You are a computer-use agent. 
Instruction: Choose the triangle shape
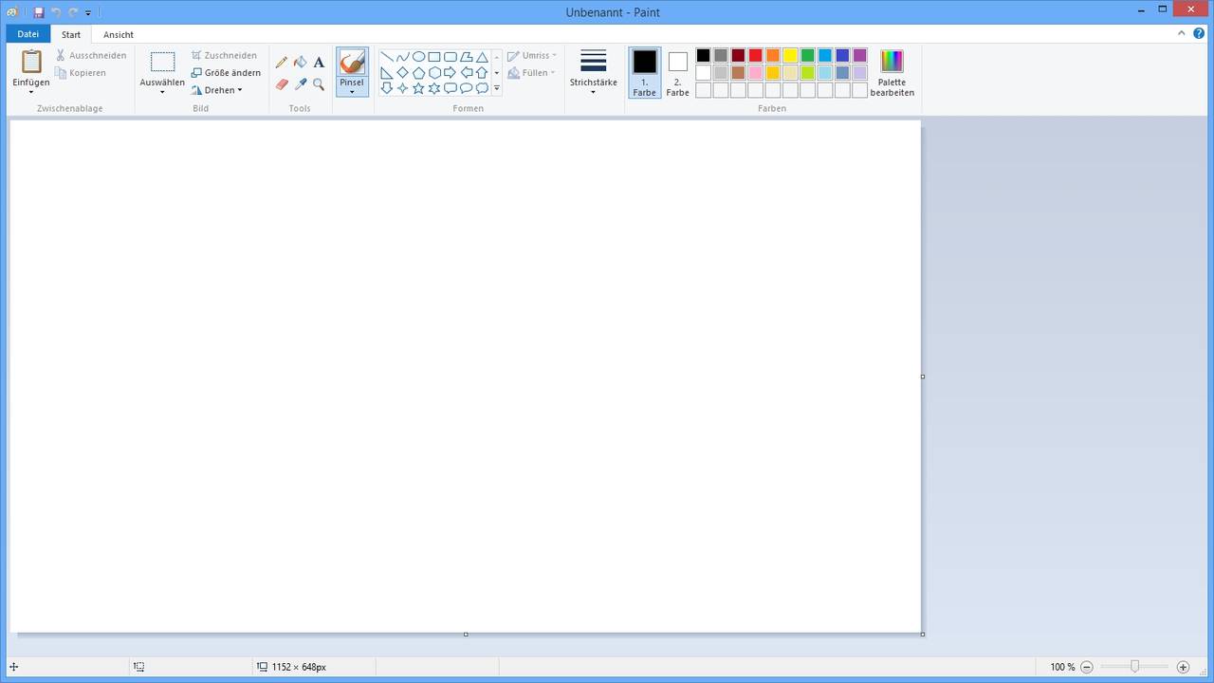point(483,57)
